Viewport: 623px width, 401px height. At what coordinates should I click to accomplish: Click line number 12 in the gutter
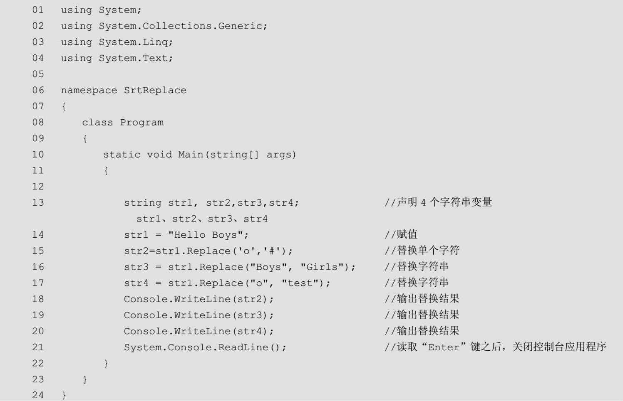pyautogui.click(x=38, y=187)
